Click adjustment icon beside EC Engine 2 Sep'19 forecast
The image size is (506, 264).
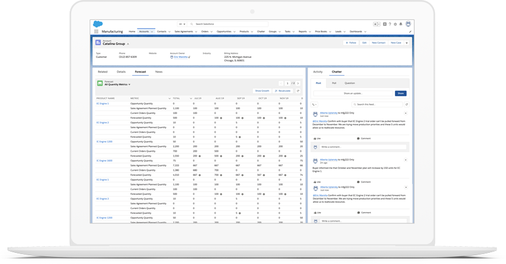(x=240, y=137)
